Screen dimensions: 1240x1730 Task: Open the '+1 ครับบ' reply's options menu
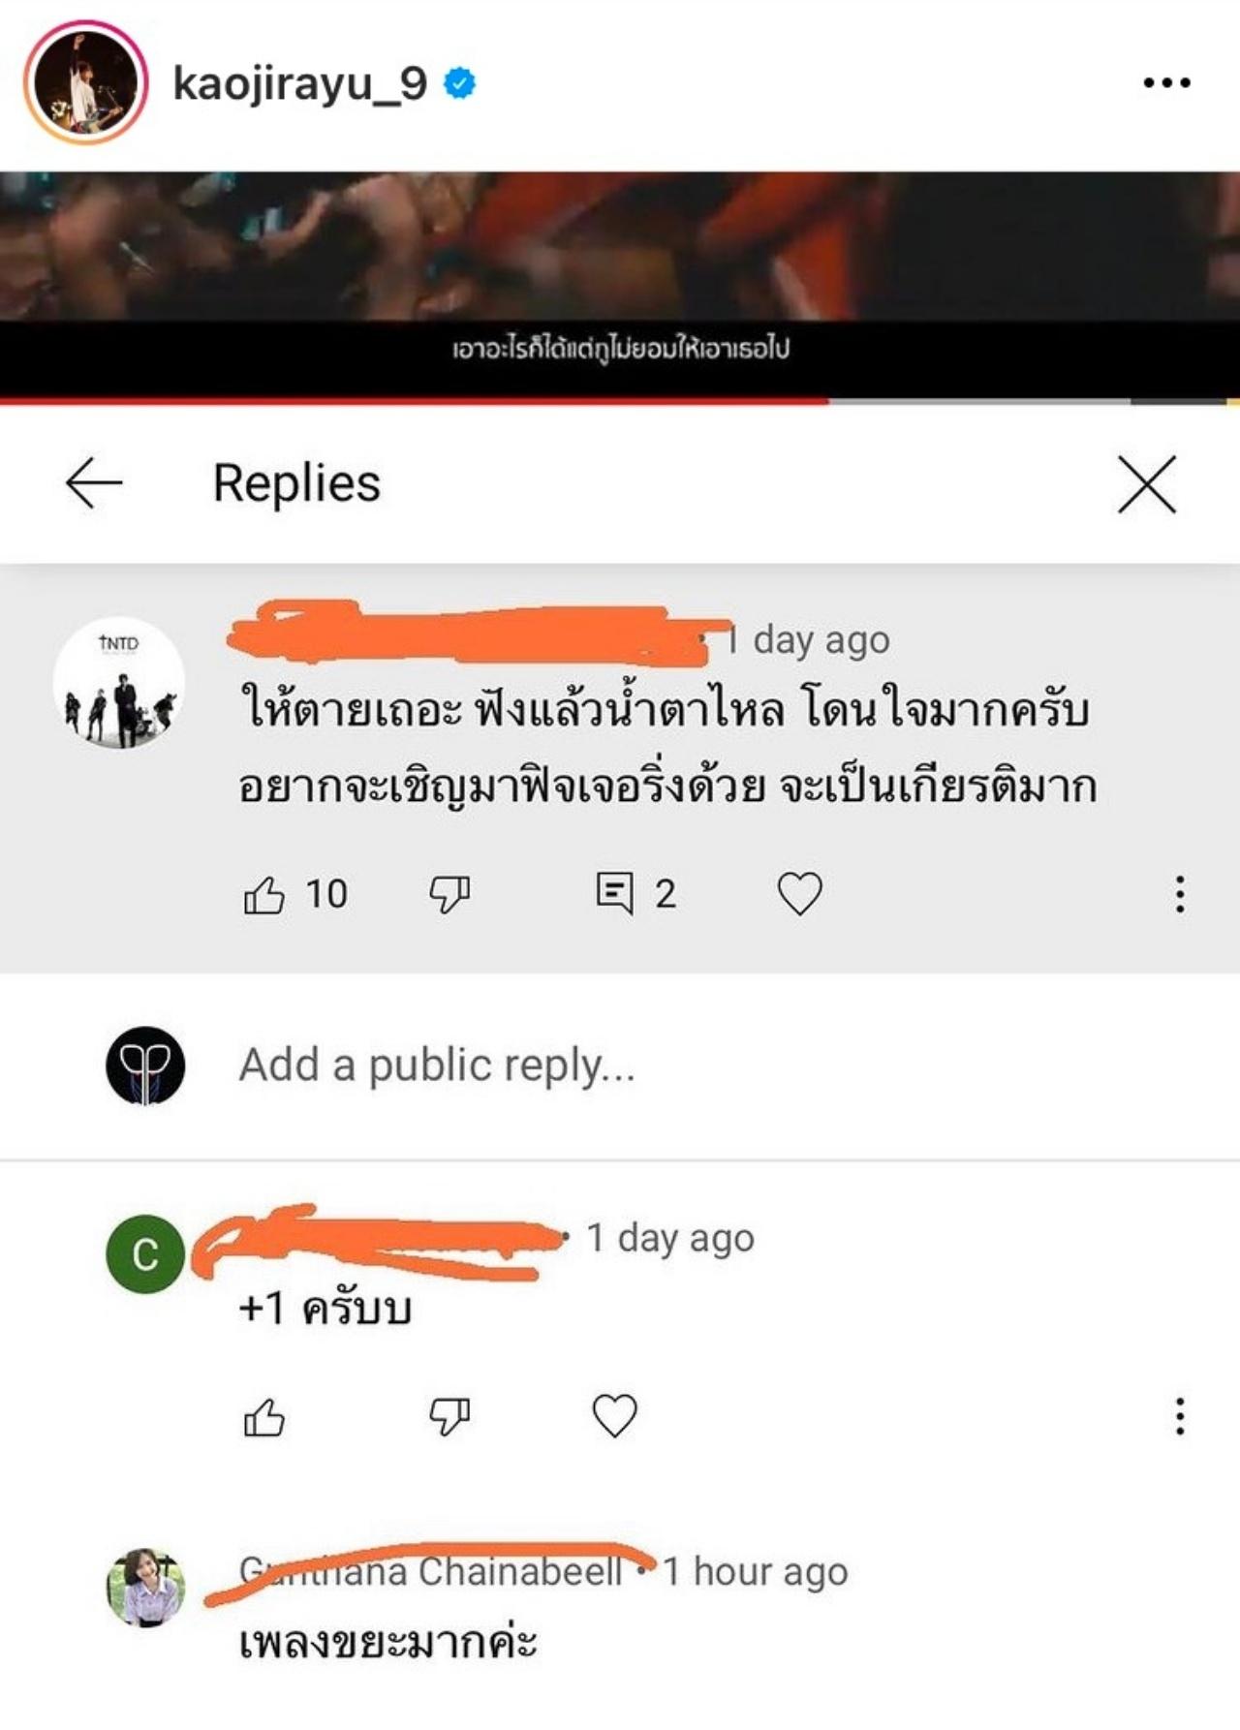click(x=1179, y=1416)
